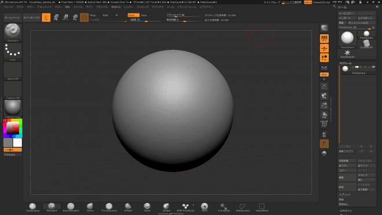Open the Alpha Off selector
Viewport: 382px width, 215px height.
(x=13, y=71)
